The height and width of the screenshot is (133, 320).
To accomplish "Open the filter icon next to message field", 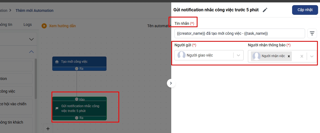I will point(312,33).
